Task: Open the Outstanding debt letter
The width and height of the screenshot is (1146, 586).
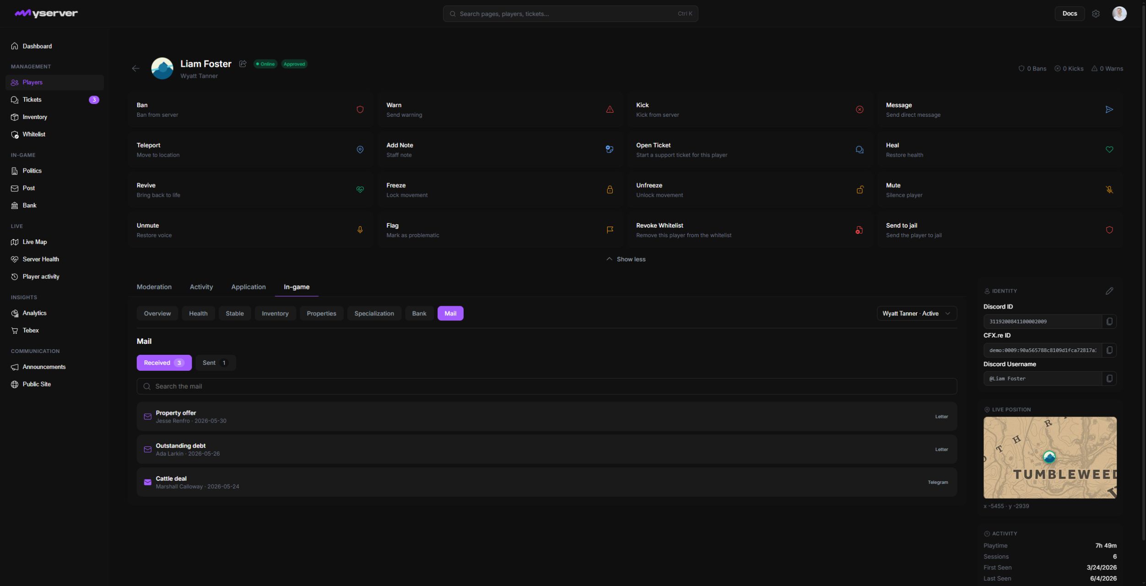Action: [546, 450]
